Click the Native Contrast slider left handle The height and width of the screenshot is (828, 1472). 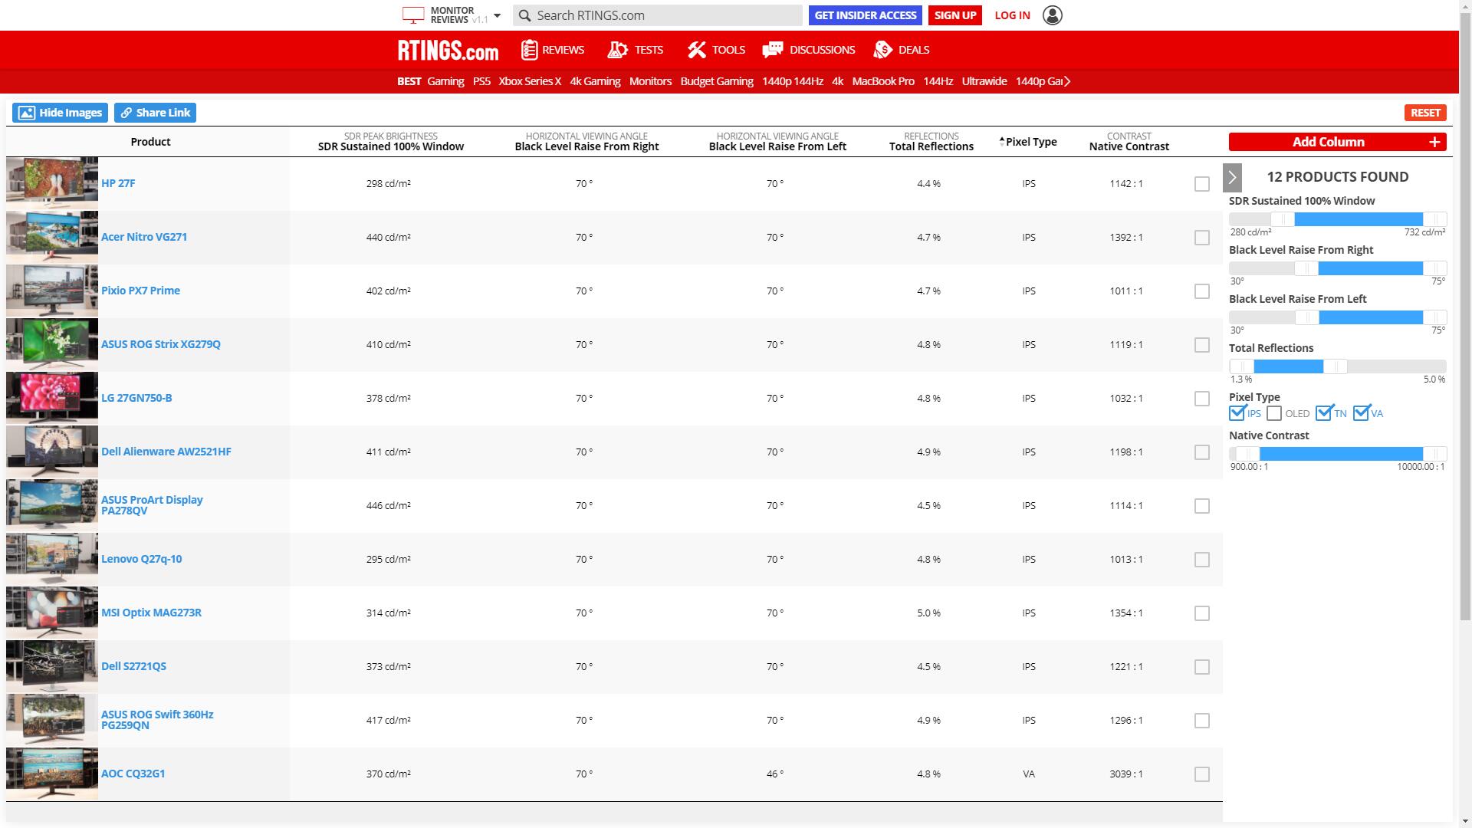click(1247, 454)
